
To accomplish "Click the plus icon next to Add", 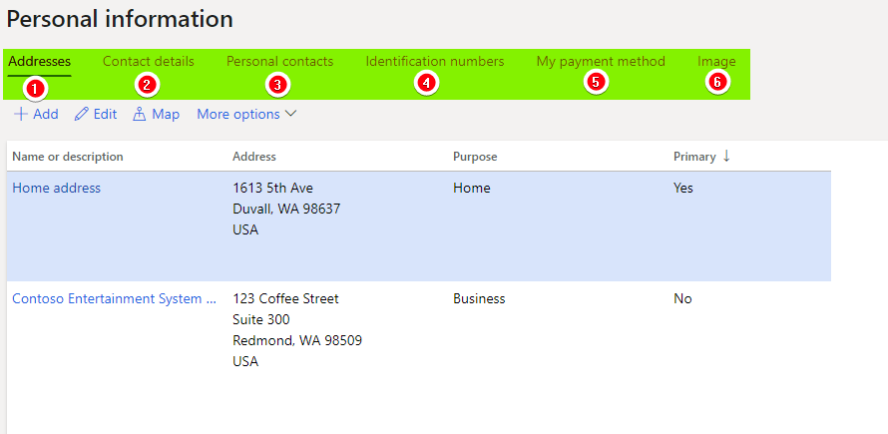I will [21, 114].
